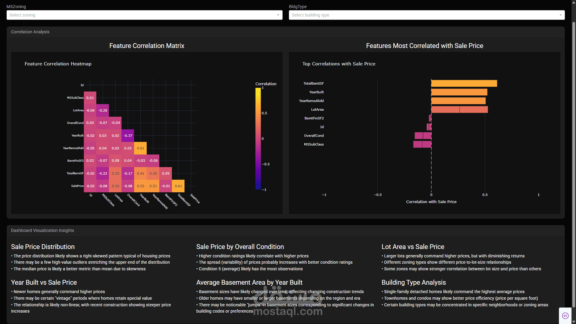The height and width of the screenshot is (324, 576).
Task: Expand the Dash debug menu chevron icon
Action: pyautogui.click(x=565, y=316)
